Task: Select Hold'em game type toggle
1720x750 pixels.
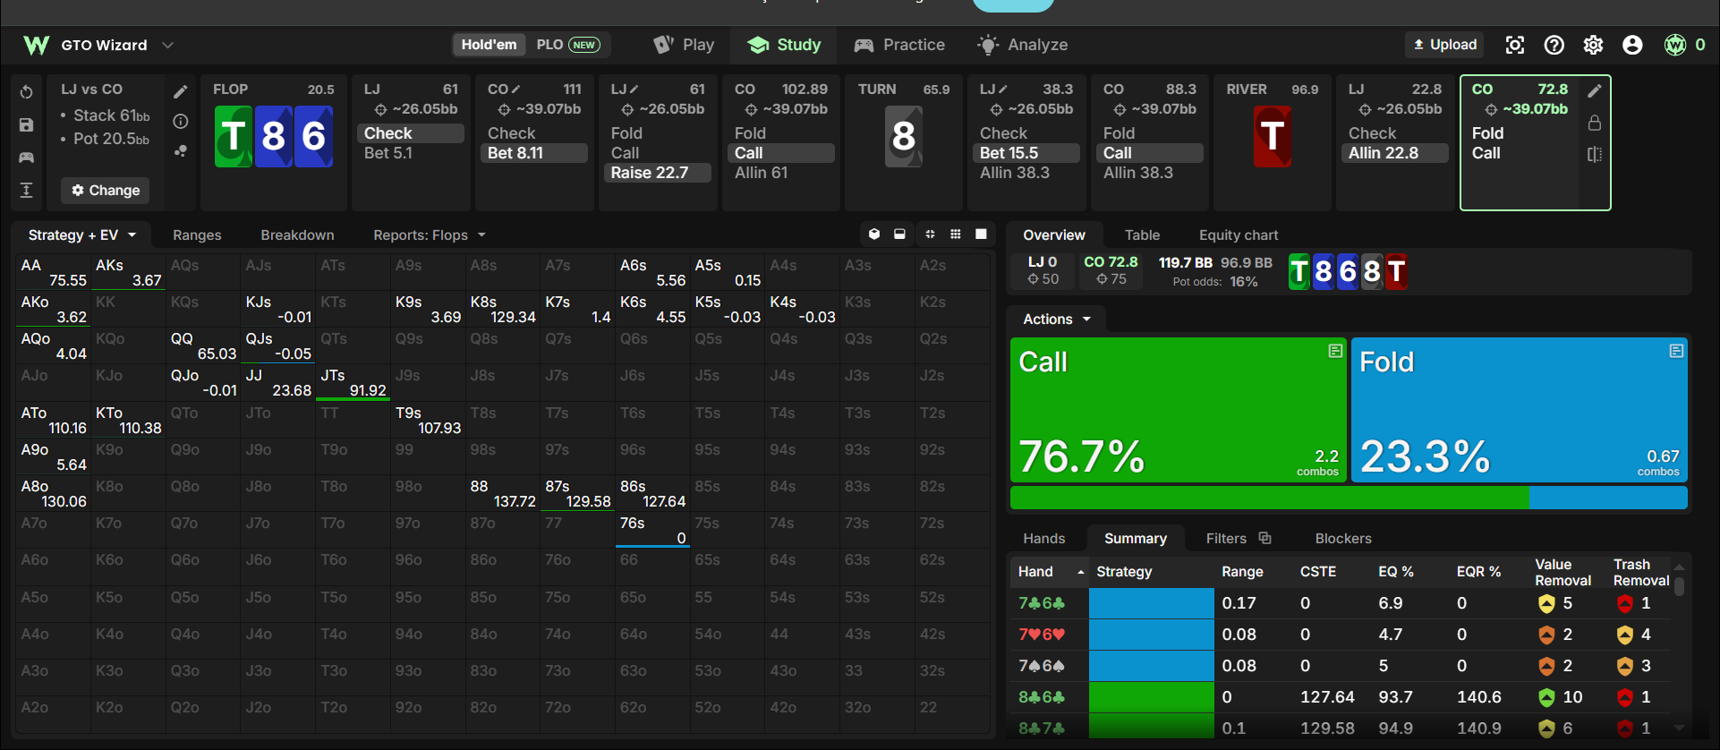Action: click(489, 45)
